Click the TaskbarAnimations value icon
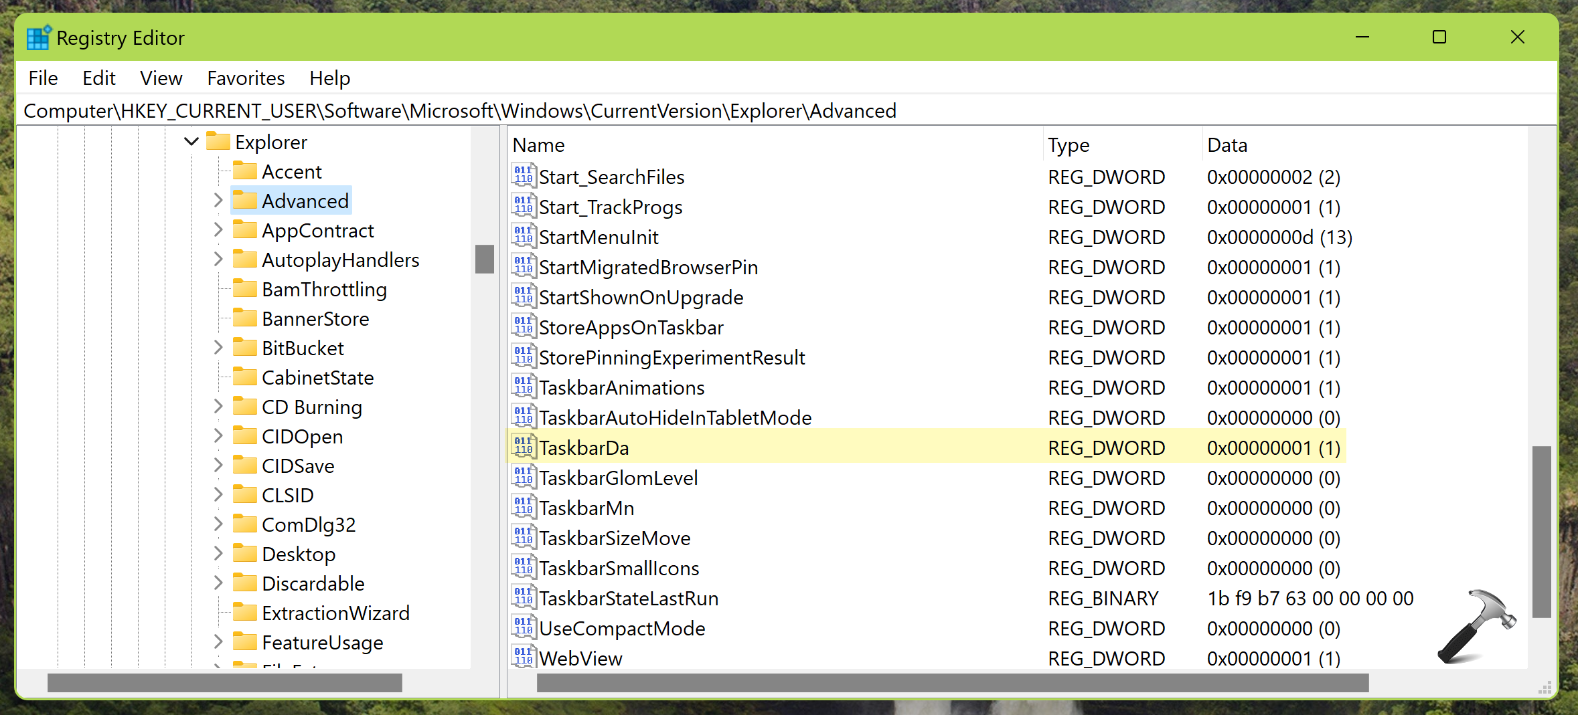Screen dimensions: 1578x715 pyautogui.click(x=524, y=387)
